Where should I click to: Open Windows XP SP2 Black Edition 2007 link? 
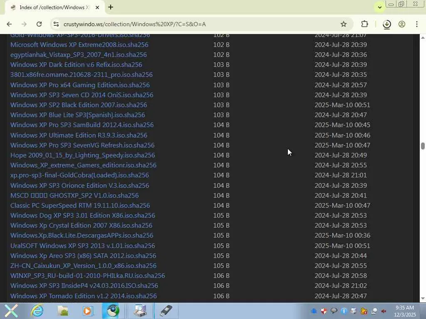pos(79,105)
